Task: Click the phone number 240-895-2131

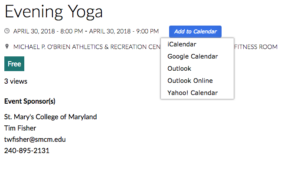Action: pyautogui.click(x=27, y=150)
